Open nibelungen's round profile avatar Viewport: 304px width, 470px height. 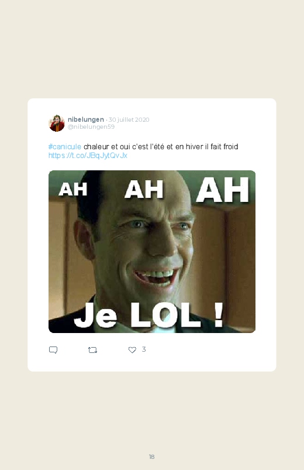57,123
